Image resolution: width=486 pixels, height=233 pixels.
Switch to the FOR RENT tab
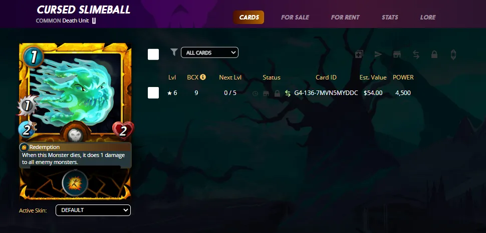pos(345,17)
